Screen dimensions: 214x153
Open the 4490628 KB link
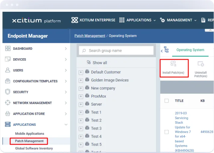pyautogui.click(x=207, y=132)
